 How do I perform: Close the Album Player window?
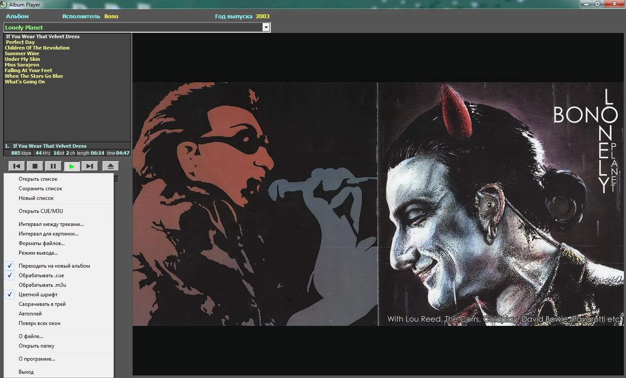point(615,3)
